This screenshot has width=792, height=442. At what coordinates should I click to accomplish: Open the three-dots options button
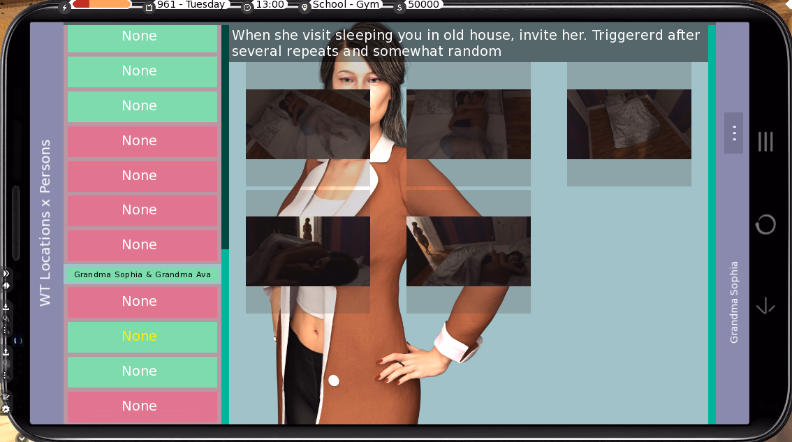733,133
